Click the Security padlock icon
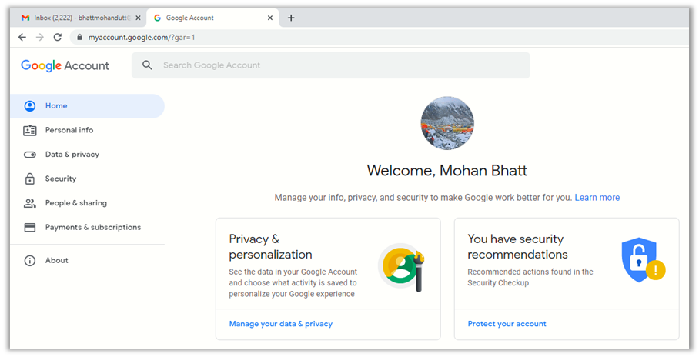This screenshot has height=357, width=699. point(30,178)
